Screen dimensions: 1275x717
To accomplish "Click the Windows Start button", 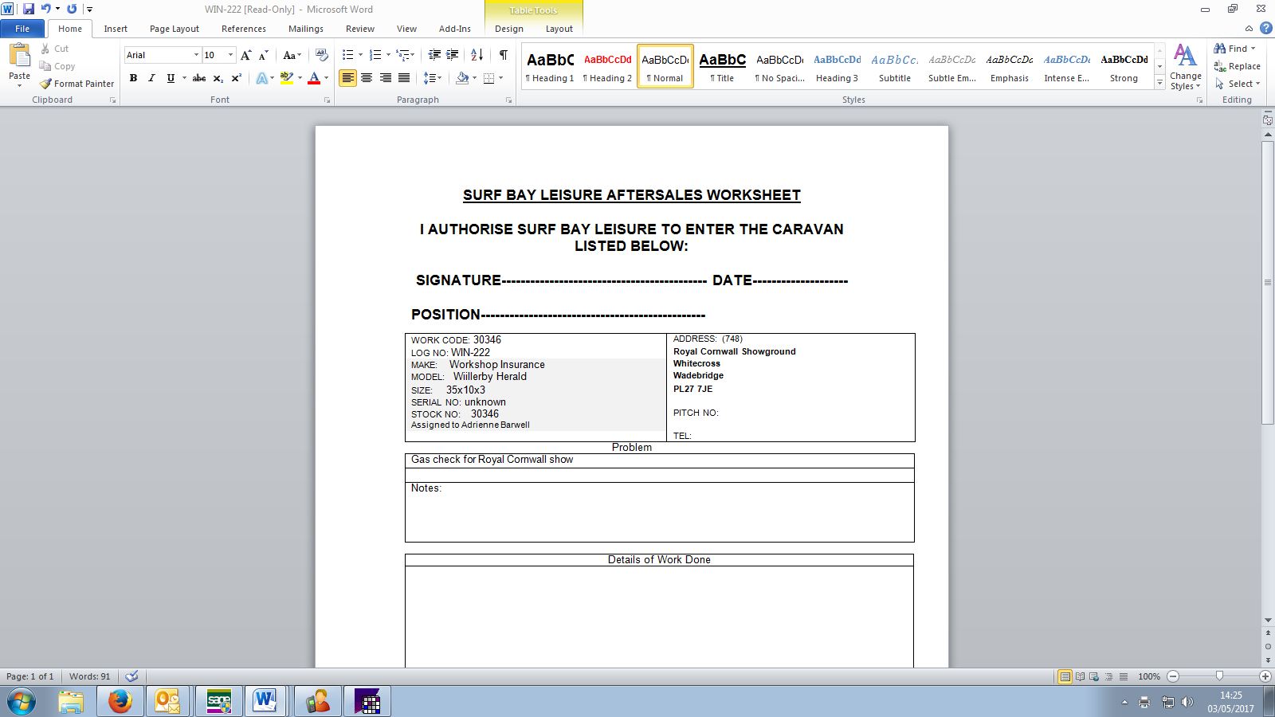I will 22,702.
